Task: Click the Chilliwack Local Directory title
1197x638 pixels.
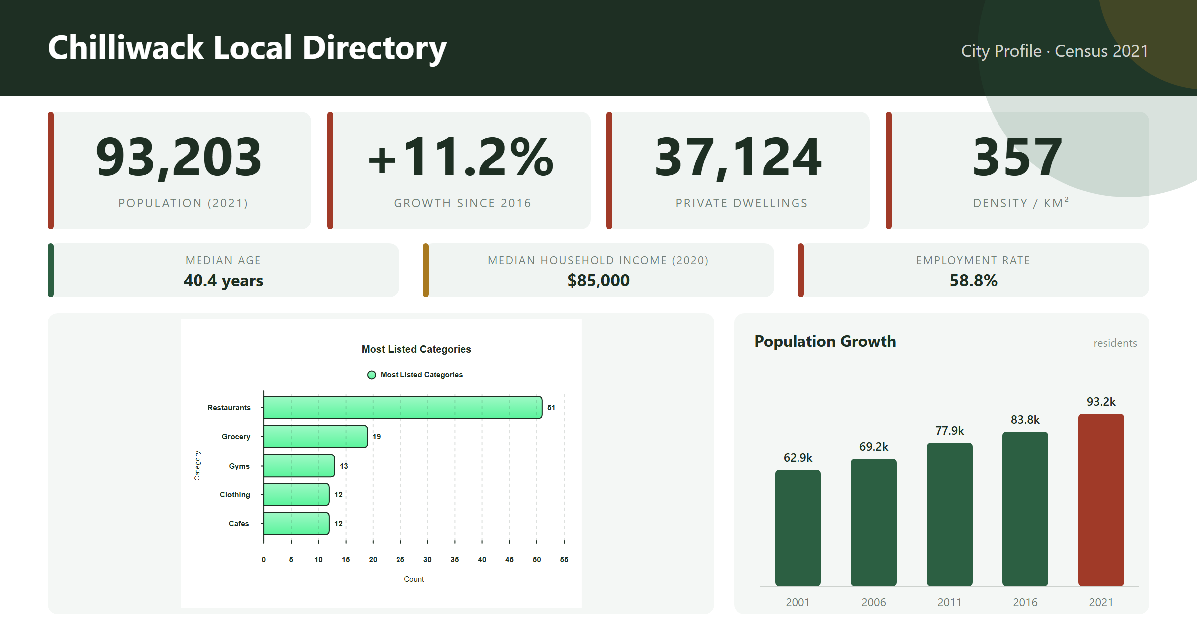Action: click(247, 48)
